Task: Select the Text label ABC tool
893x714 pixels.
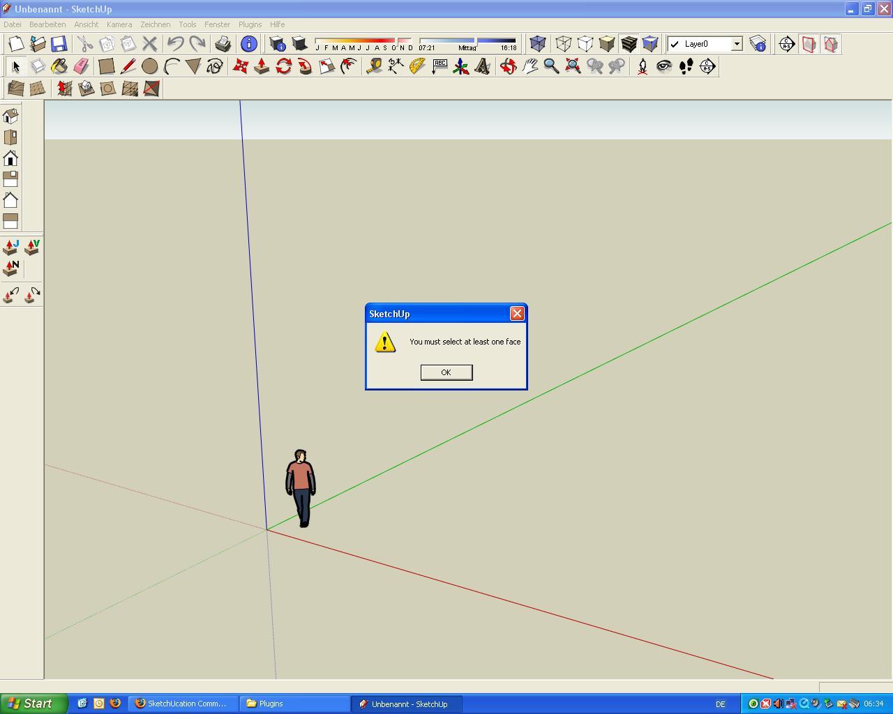Action: 439,66
